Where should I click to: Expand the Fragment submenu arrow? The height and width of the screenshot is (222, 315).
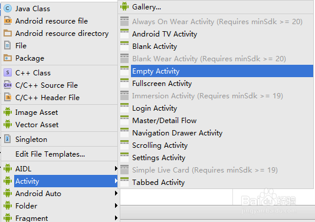tap(116, 218)
